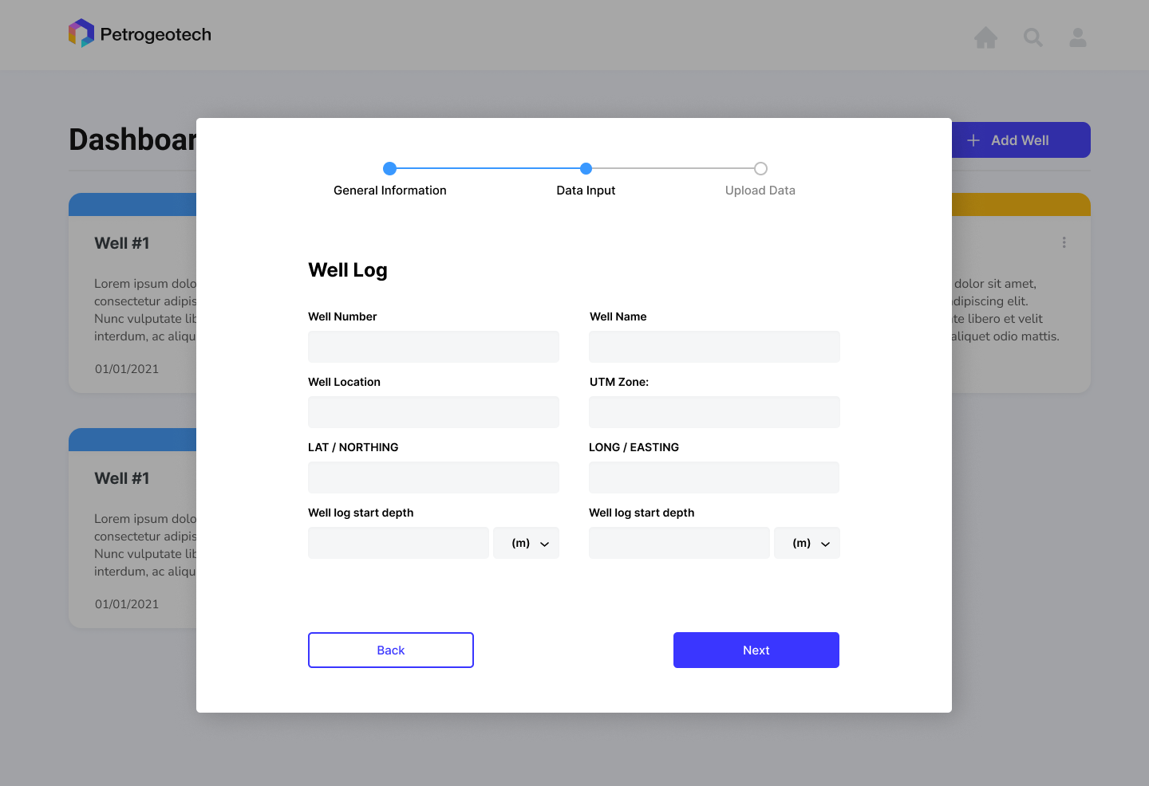Select the LONG / EASTING input
1149x786 pixels.
point(714,477)
